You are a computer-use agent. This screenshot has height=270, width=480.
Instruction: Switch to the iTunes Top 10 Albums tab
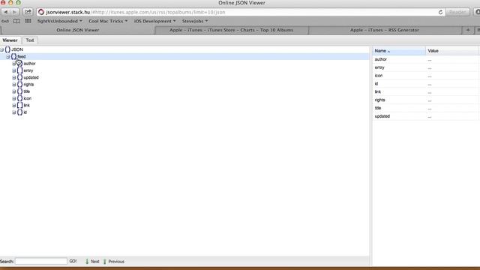tap(232, 30)
